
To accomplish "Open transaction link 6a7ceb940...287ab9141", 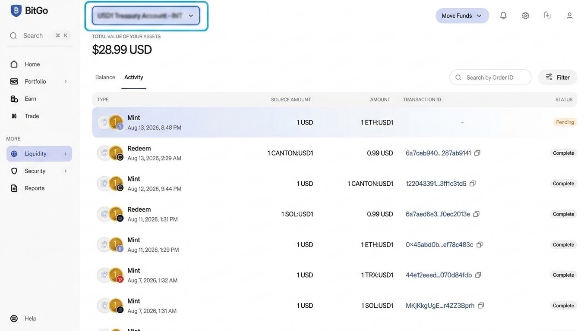I will pyautogui.click(x=438, y=153).
